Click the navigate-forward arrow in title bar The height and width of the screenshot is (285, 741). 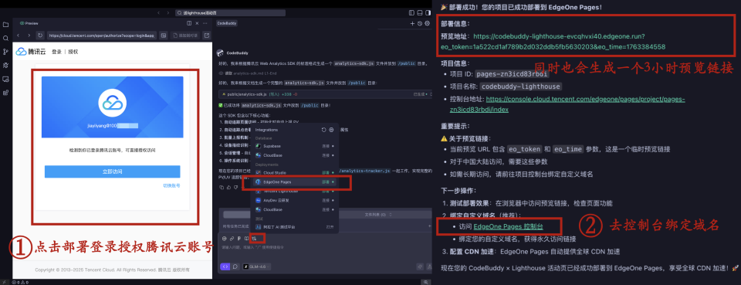click(x=169, y=13)
